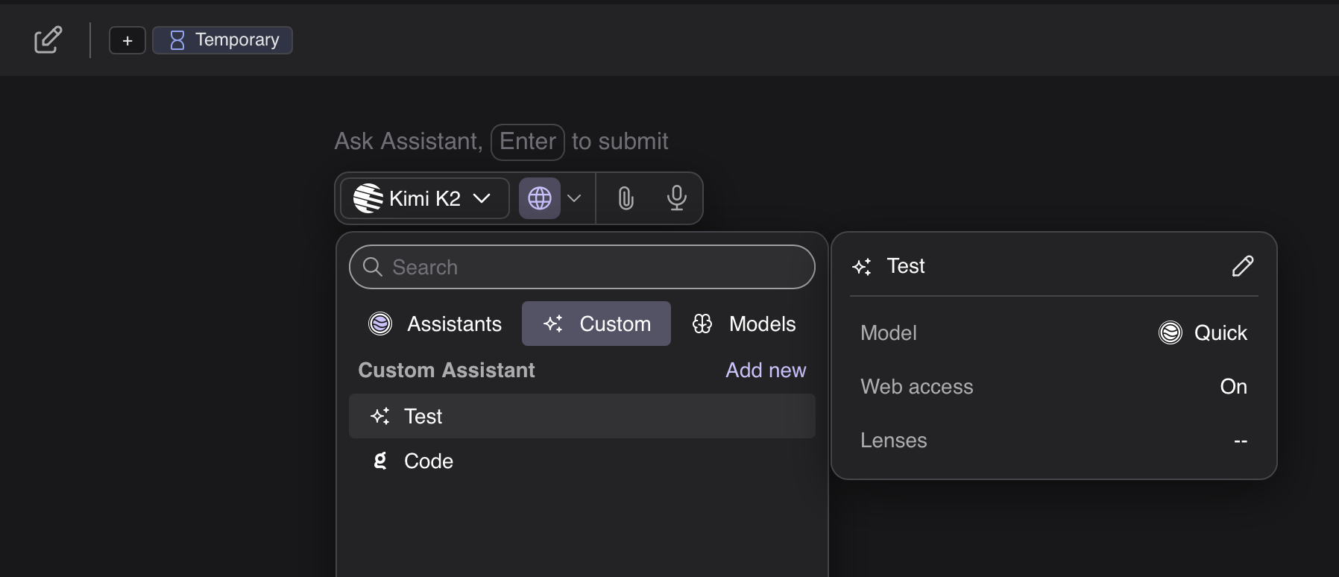Select the Custom tab

tap(596, 324)
